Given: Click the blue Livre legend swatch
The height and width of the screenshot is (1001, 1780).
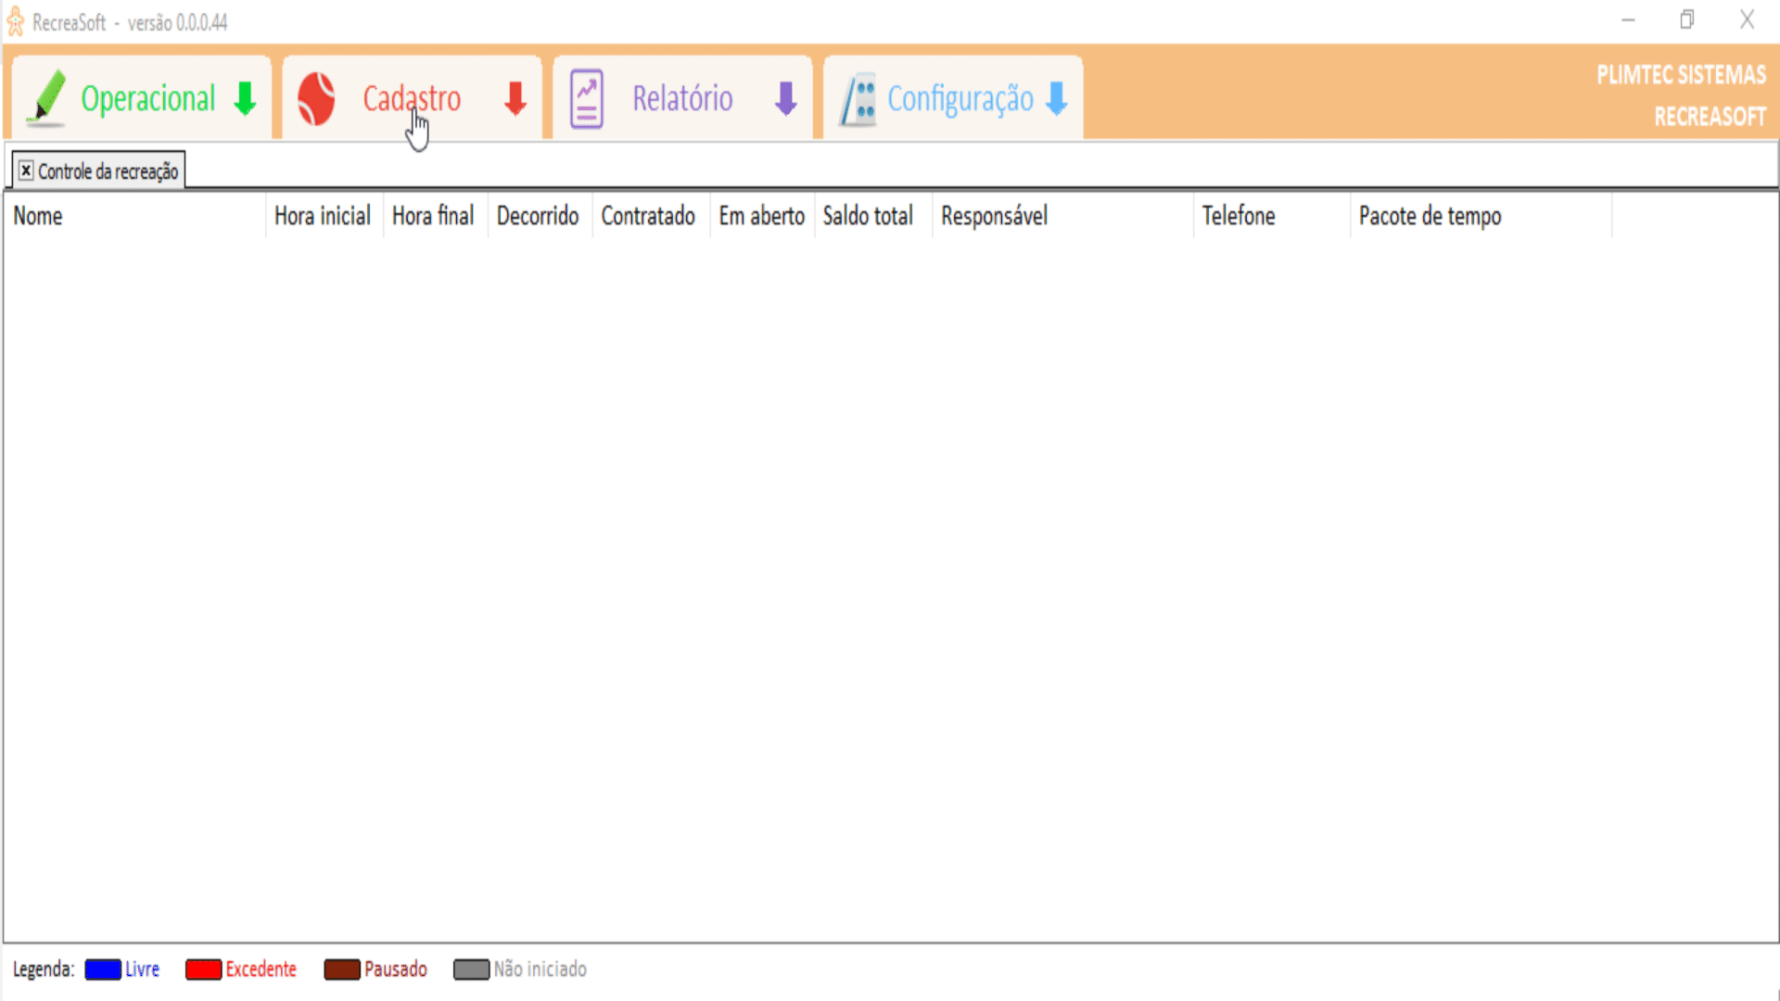Looking at the screenshot, I should pyautogui.click(x=103, y=969).
